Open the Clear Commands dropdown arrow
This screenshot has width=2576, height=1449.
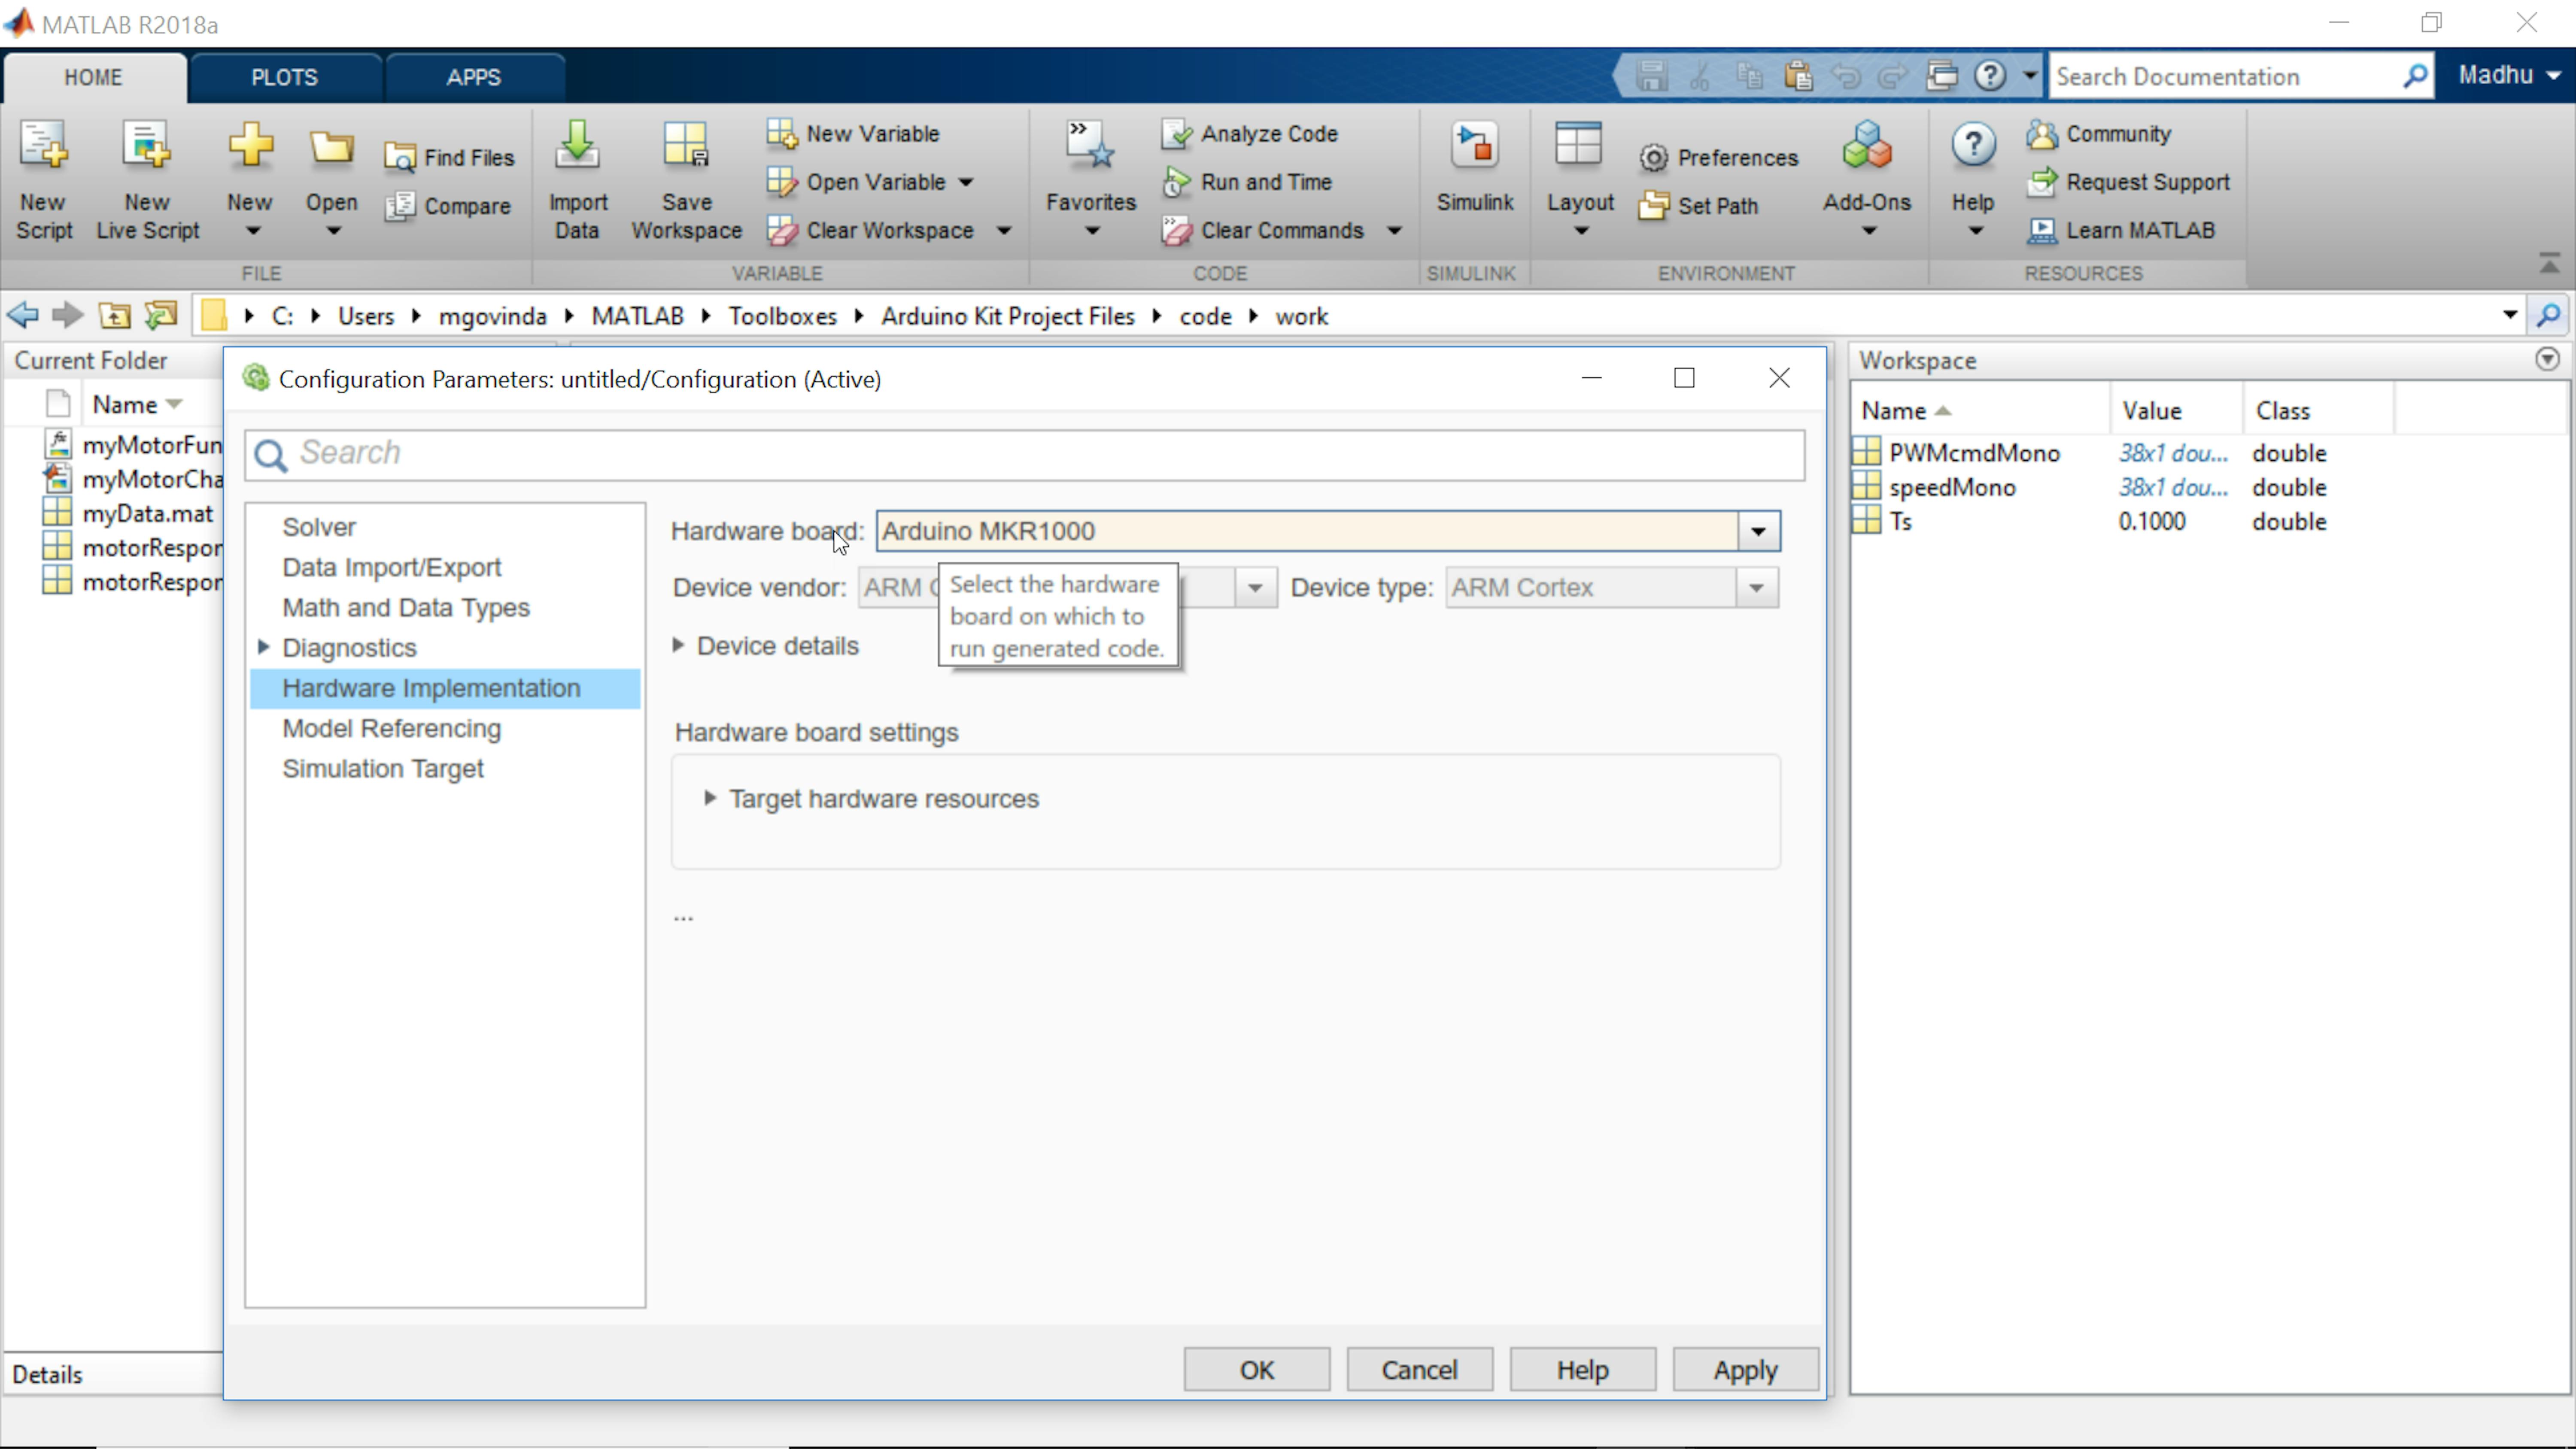coord(1395,231)
